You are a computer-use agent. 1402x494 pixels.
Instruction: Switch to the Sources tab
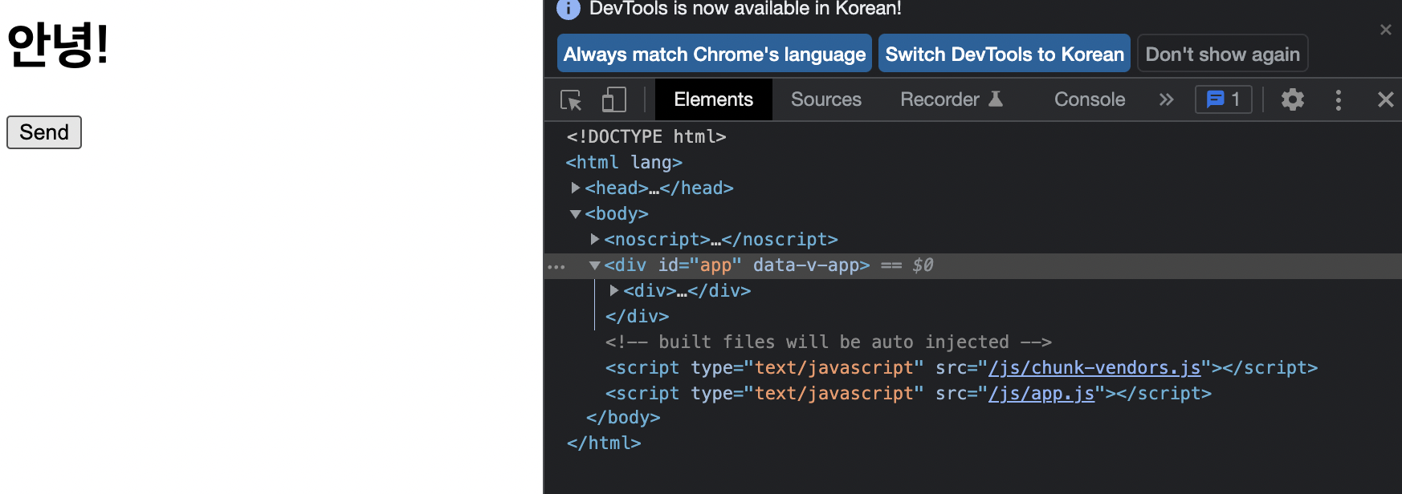pos(825,99)
